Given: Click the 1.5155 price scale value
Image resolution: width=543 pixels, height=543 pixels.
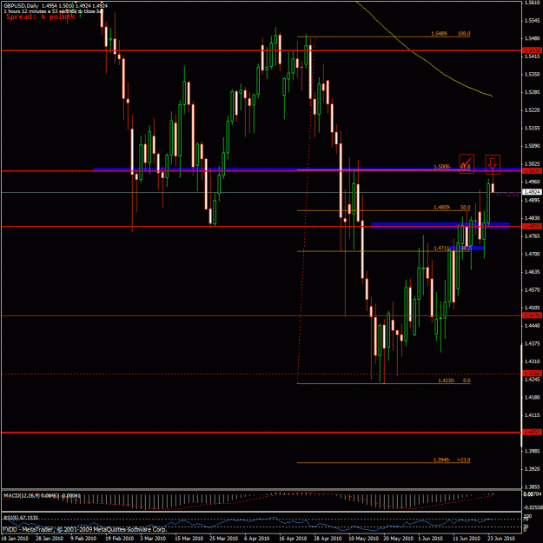Looking at the screenshot, I should tap(533, 128).
